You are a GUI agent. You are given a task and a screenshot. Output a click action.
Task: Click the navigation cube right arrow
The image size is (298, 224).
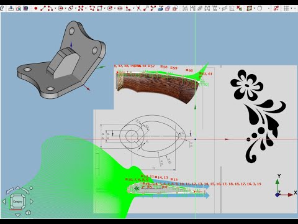pyautogui.click(x=32, y=202)
